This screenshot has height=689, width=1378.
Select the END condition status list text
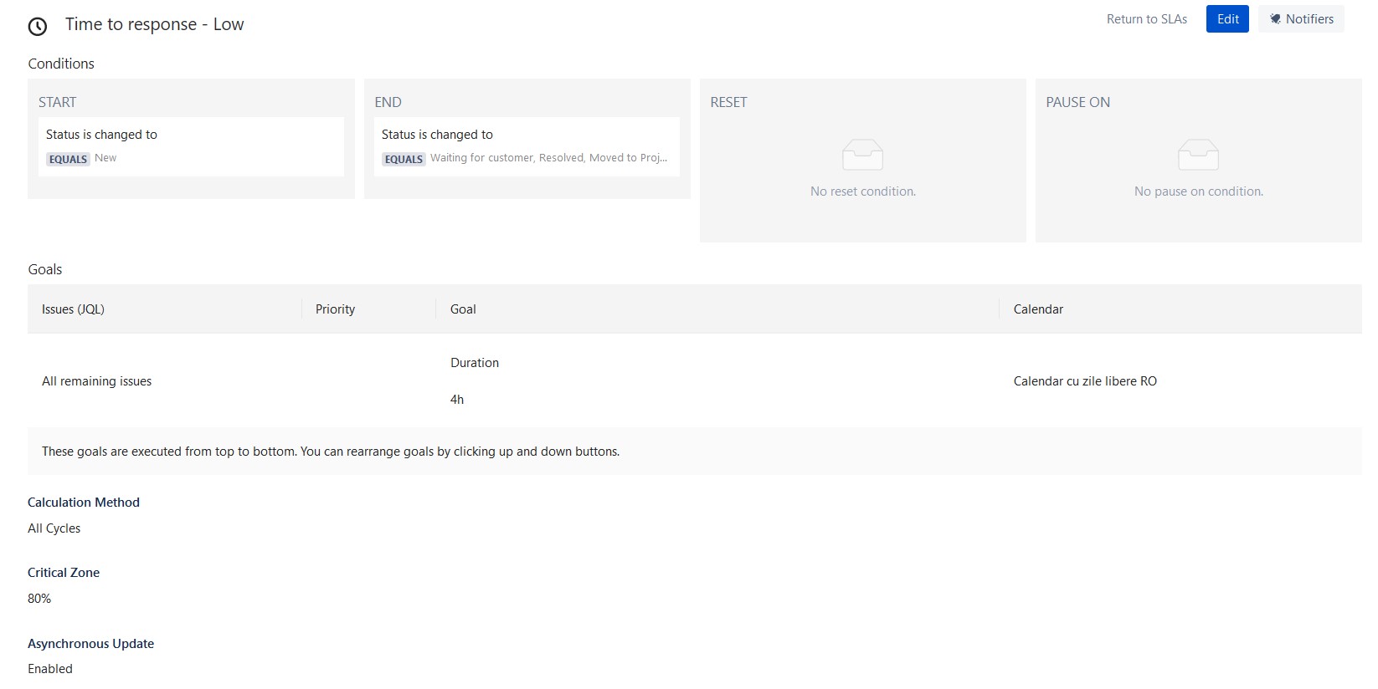[549, 157]
